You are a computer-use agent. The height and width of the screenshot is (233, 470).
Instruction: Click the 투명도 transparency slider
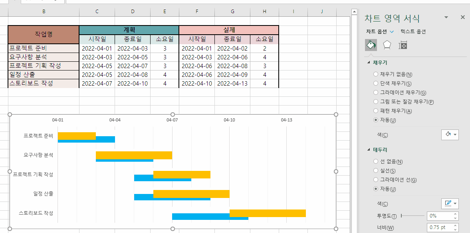pos(412,215)
